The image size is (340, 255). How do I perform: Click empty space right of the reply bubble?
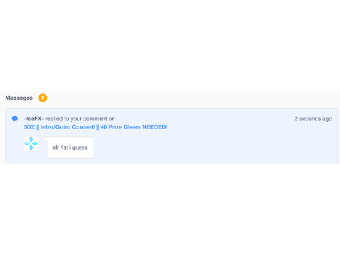(x=212, y=147)
